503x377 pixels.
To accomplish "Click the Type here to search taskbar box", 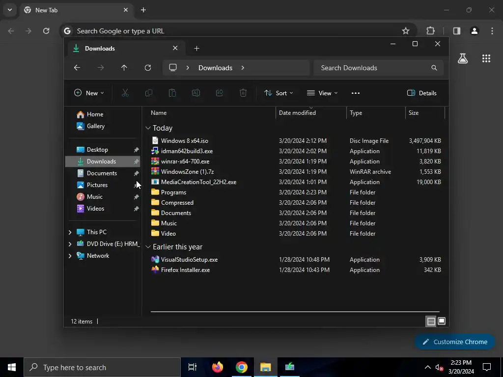I will click(102, 367).
